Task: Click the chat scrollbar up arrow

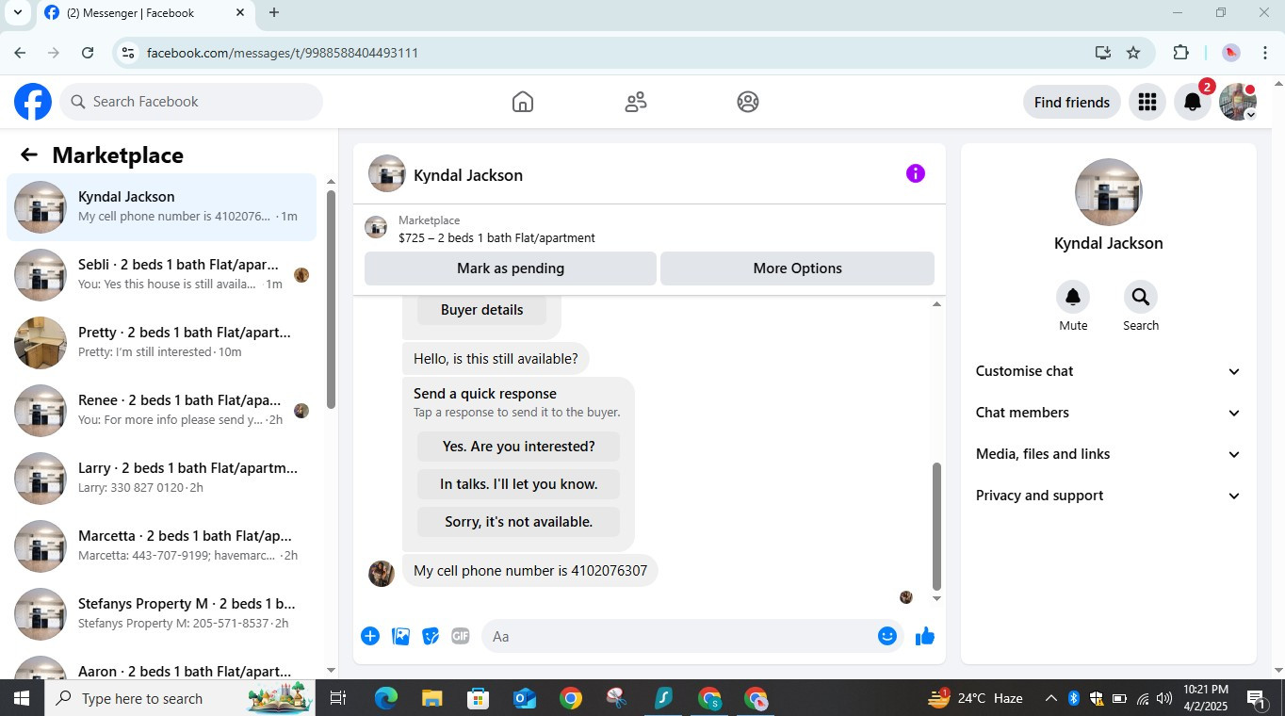Action: [x=936, y=304]
